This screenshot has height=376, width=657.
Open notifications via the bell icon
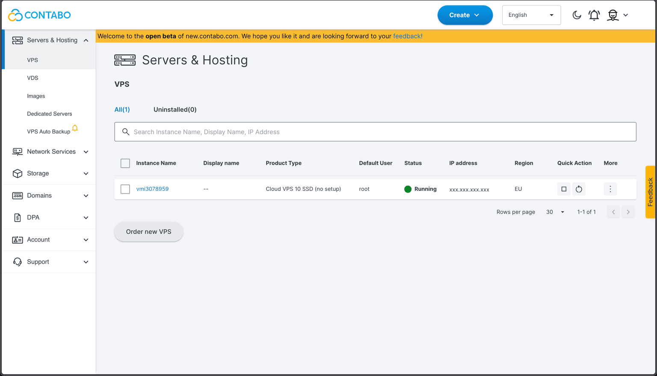594,15
